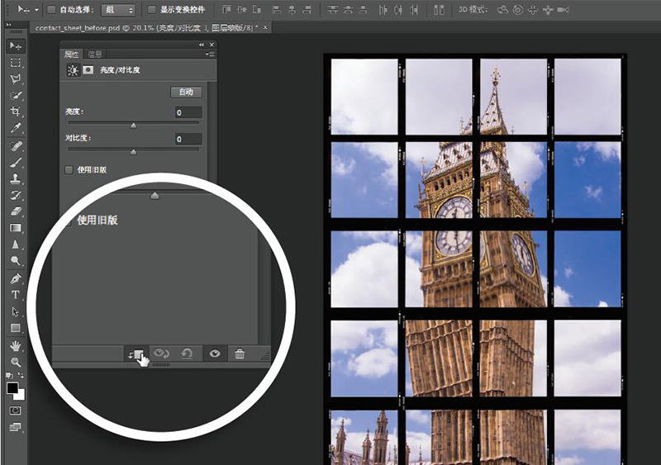Check 使用旧版 under the contrast slider
This screenshot has height=465, width=661.
coord(69,169)
